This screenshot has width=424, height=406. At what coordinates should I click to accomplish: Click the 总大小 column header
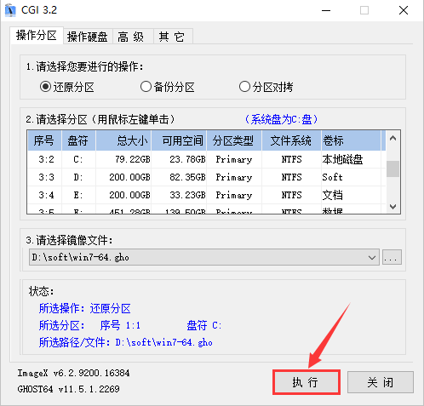(x=123, y=140)
